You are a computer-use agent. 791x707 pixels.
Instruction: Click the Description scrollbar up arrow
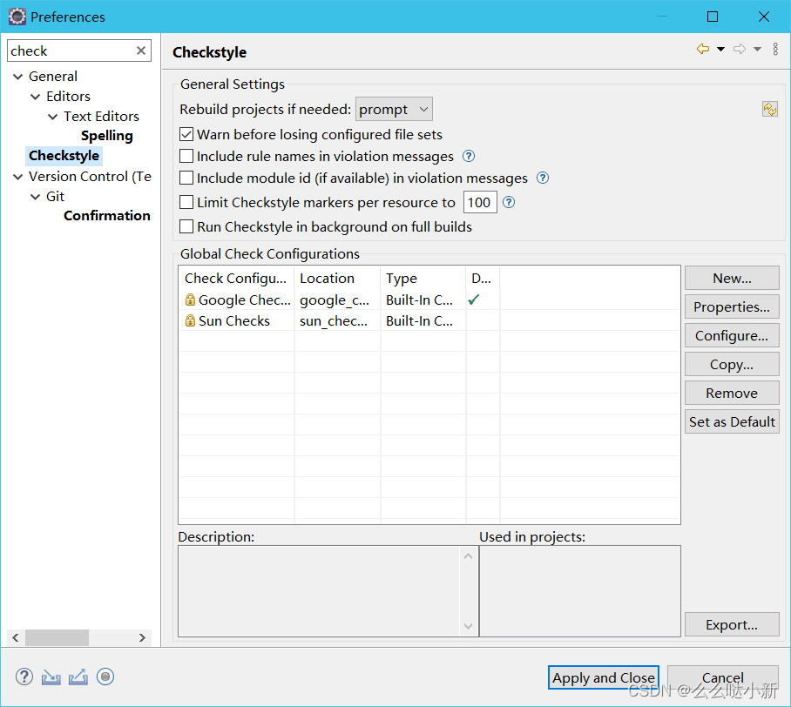click(468, 555)
